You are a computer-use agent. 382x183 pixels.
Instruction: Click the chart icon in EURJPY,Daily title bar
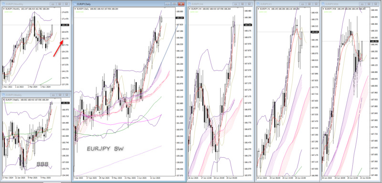click(x=74, y=4)
